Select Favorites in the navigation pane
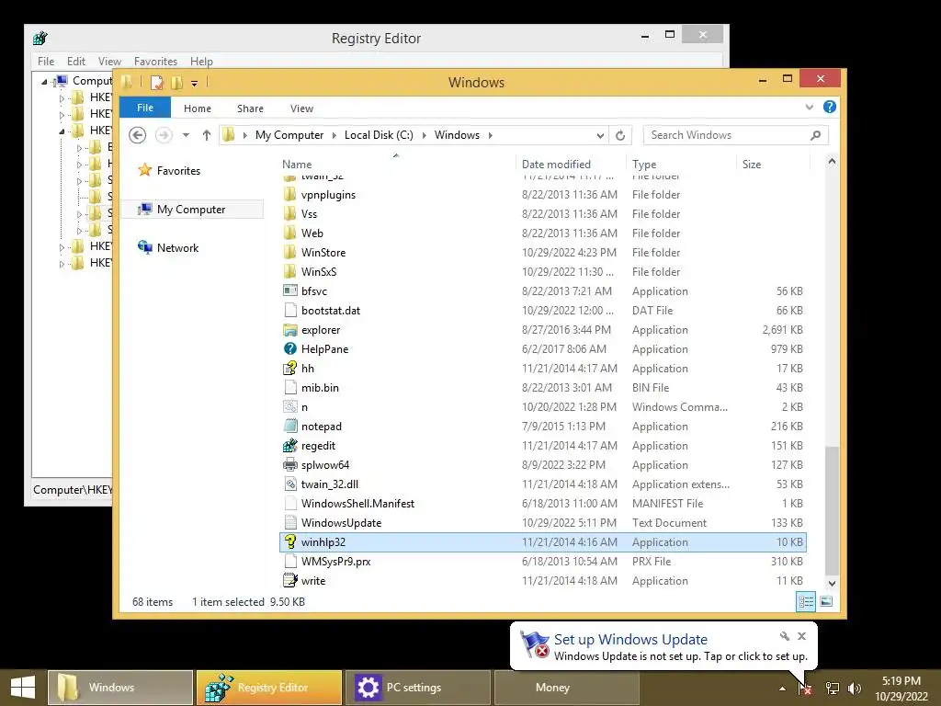Image resolution: width=941 pixels, height=706 pixels. (178, 170)
